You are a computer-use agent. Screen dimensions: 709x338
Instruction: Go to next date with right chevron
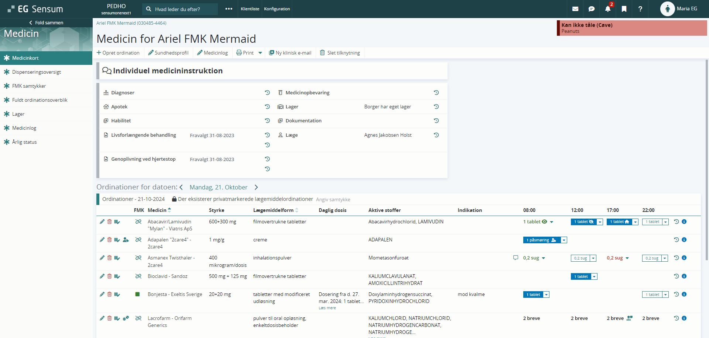(x=256, y=187)
